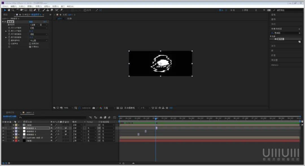Select the Eraser tool
Viewport: 305px width, 166px height.
click(52, 10)
